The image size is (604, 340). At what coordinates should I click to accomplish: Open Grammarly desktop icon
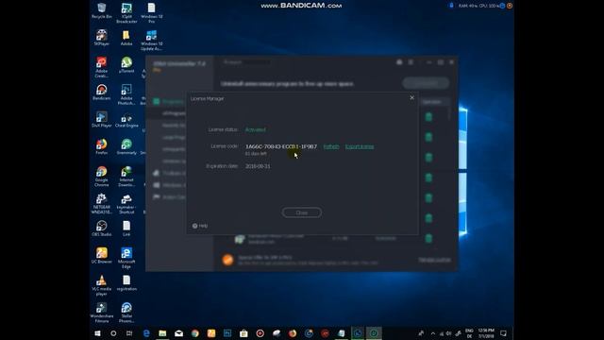126,147
